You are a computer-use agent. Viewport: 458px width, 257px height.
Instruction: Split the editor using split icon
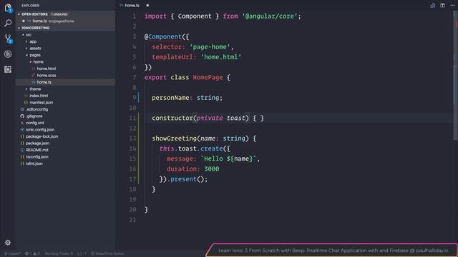click(x=442, y=6)
